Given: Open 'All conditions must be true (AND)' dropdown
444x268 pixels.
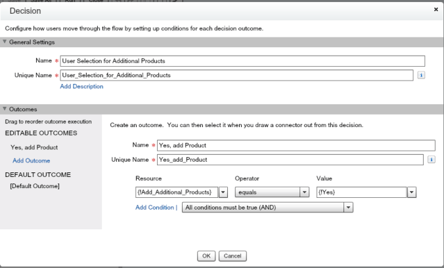Looking at the screenshot, I should [x=267, y=208].
